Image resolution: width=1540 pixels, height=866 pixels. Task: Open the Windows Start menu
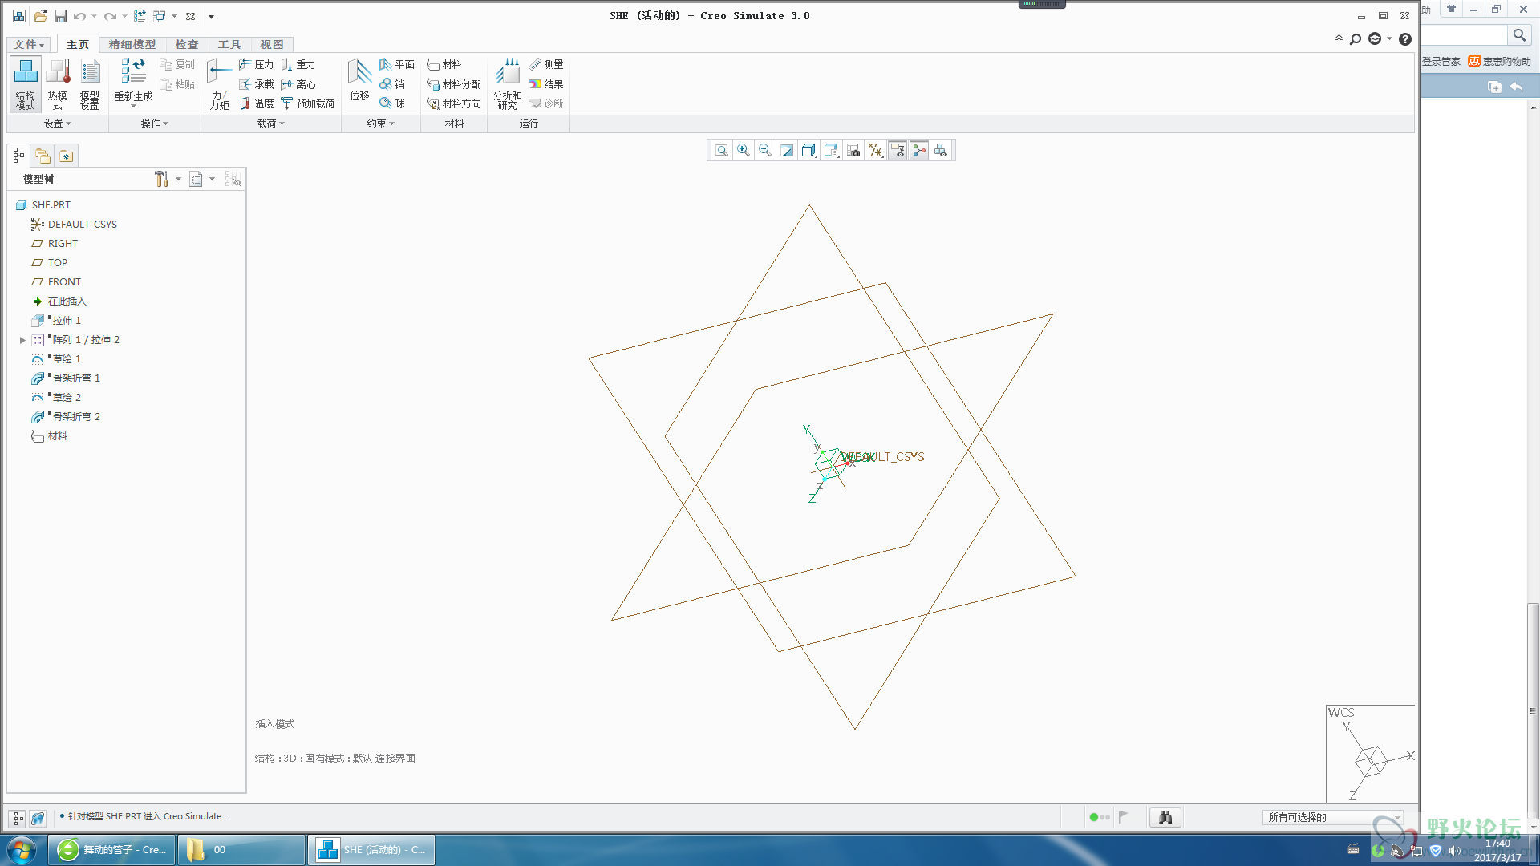[x=22, y=850]
